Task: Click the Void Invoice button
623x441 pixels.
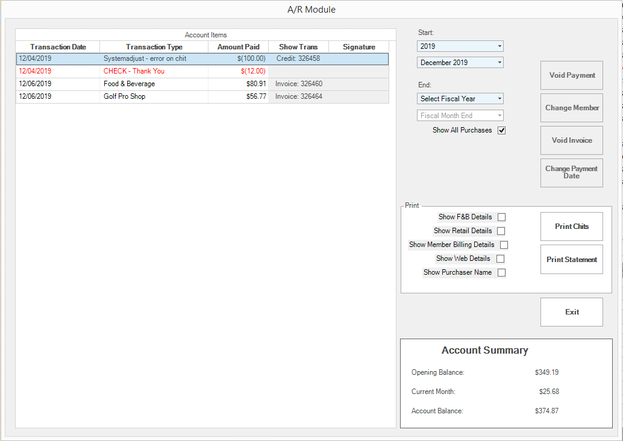Action: point(571,140)
